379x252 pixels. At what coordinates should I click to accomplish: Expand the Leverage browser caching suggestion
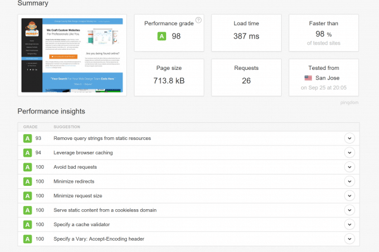349,152
